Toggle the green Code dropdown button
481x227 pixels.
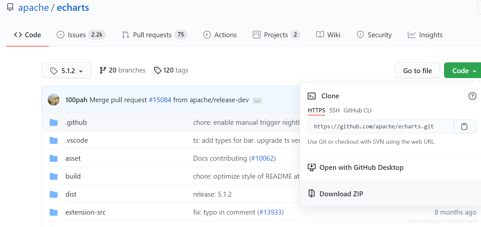[x=462, y=71]
